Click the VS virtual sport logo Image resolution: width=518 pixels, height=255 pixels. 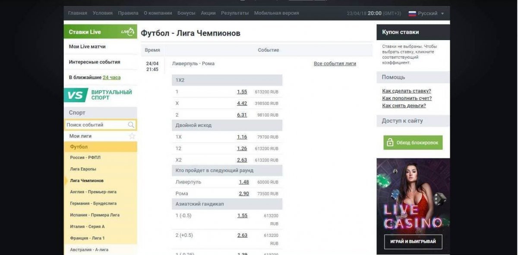click(76, 95)
